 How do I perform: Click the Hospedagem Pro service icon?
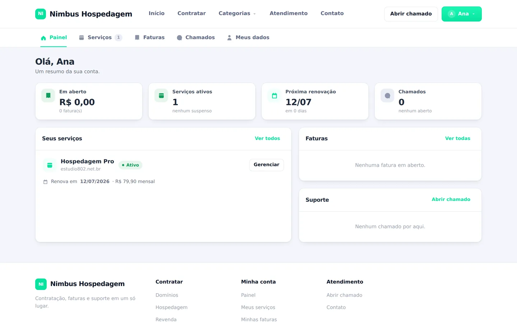[50, 165]
